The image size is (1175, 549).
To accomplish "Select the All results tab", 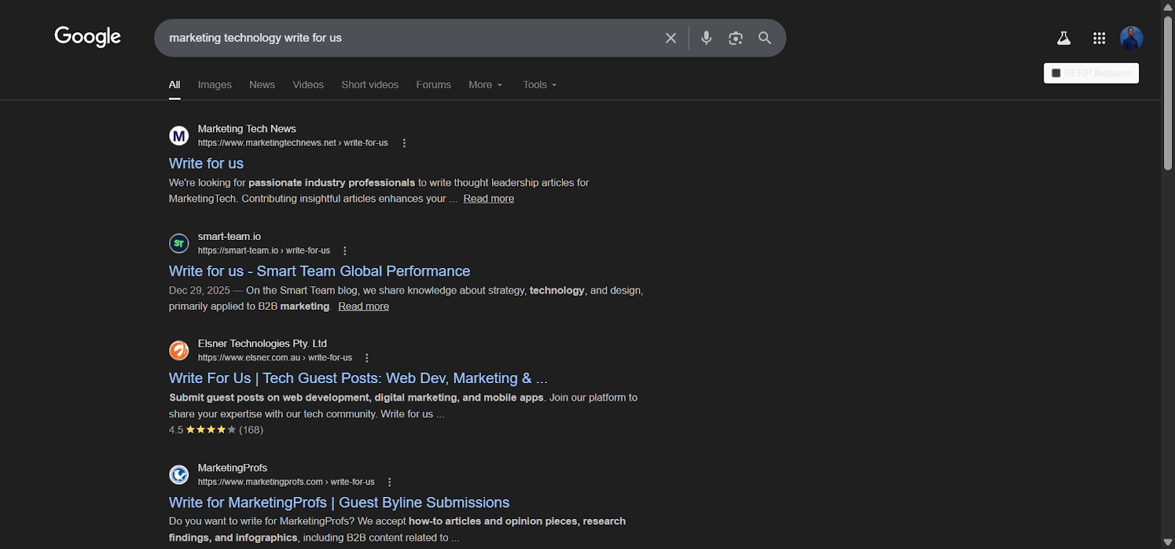I will pos(174,84).
